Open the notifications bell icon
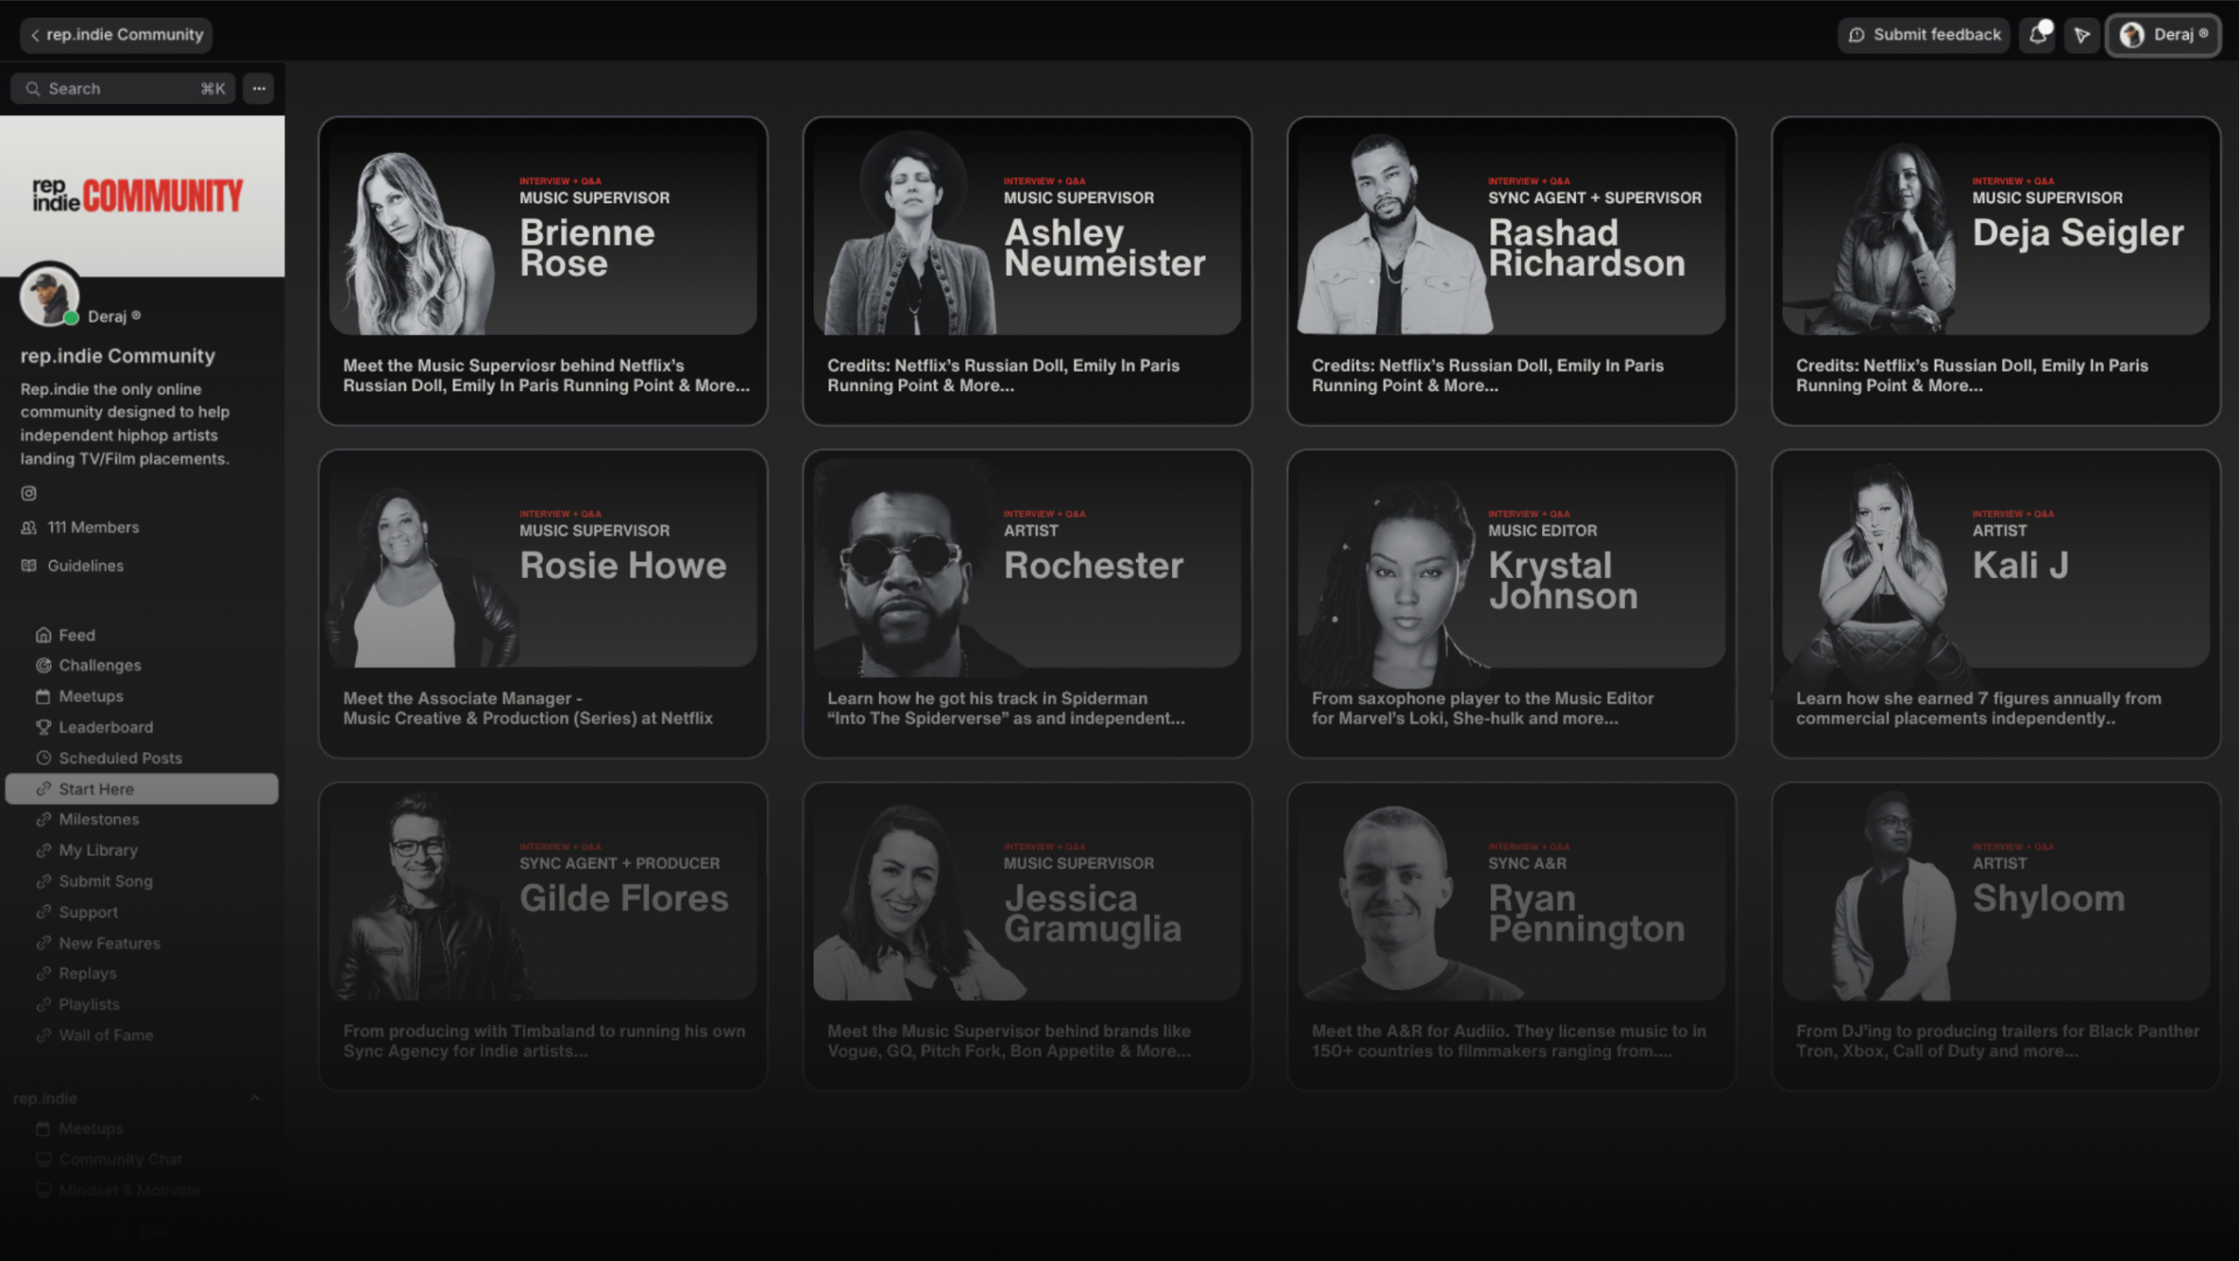Image resolution: width=2239 pixels, height=1261 pixels. [2038, 35]
